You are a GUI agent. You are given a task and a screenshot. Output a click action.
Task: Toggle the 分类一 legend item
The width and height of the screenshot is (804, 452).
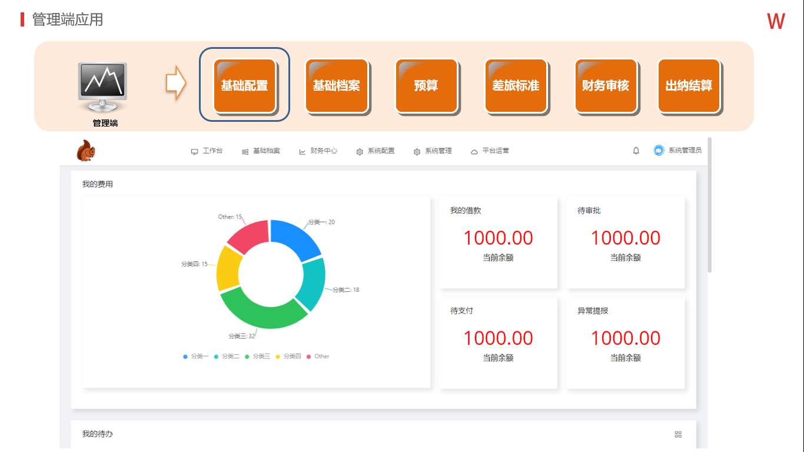(x=196, y=357)
